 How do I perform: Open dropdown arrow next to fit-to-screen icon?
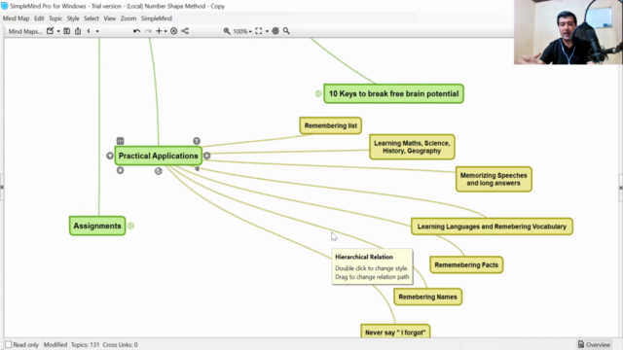point(267,31)
